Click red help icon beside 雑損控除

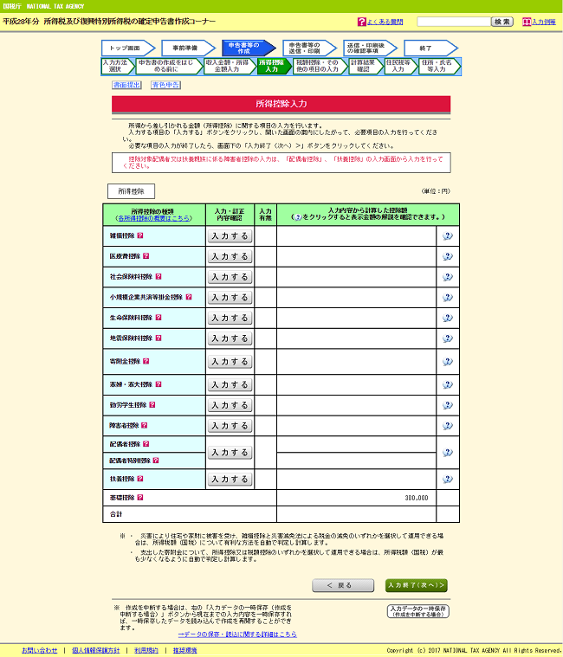coord(140,235)
